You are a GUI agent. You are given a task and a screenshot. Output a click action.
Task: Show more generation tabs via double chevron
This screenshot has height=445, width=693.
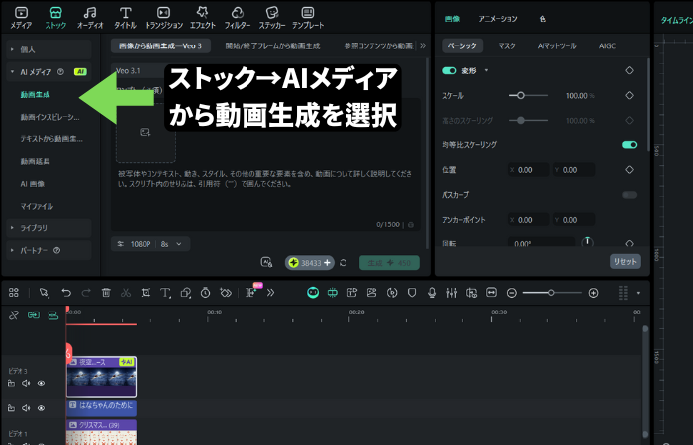click(x=423, y=45)
